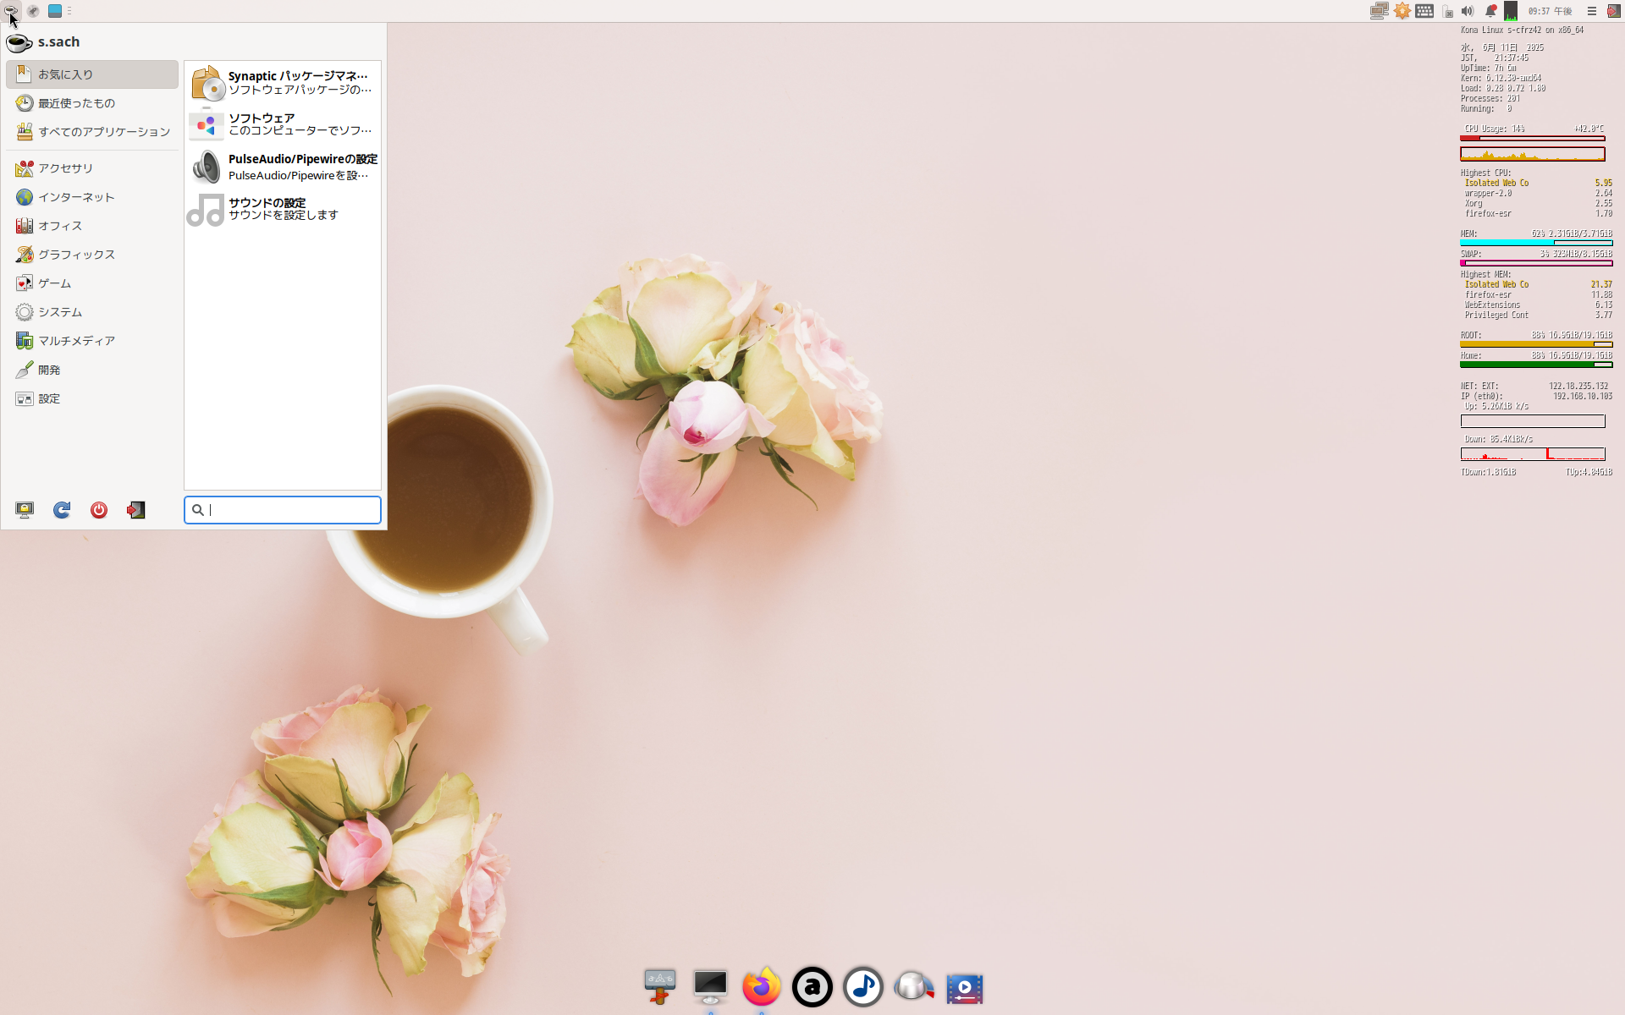Click the red power shutdown icon
The height and width of the screenshot is (1015, 1625).
click(99, 510)
